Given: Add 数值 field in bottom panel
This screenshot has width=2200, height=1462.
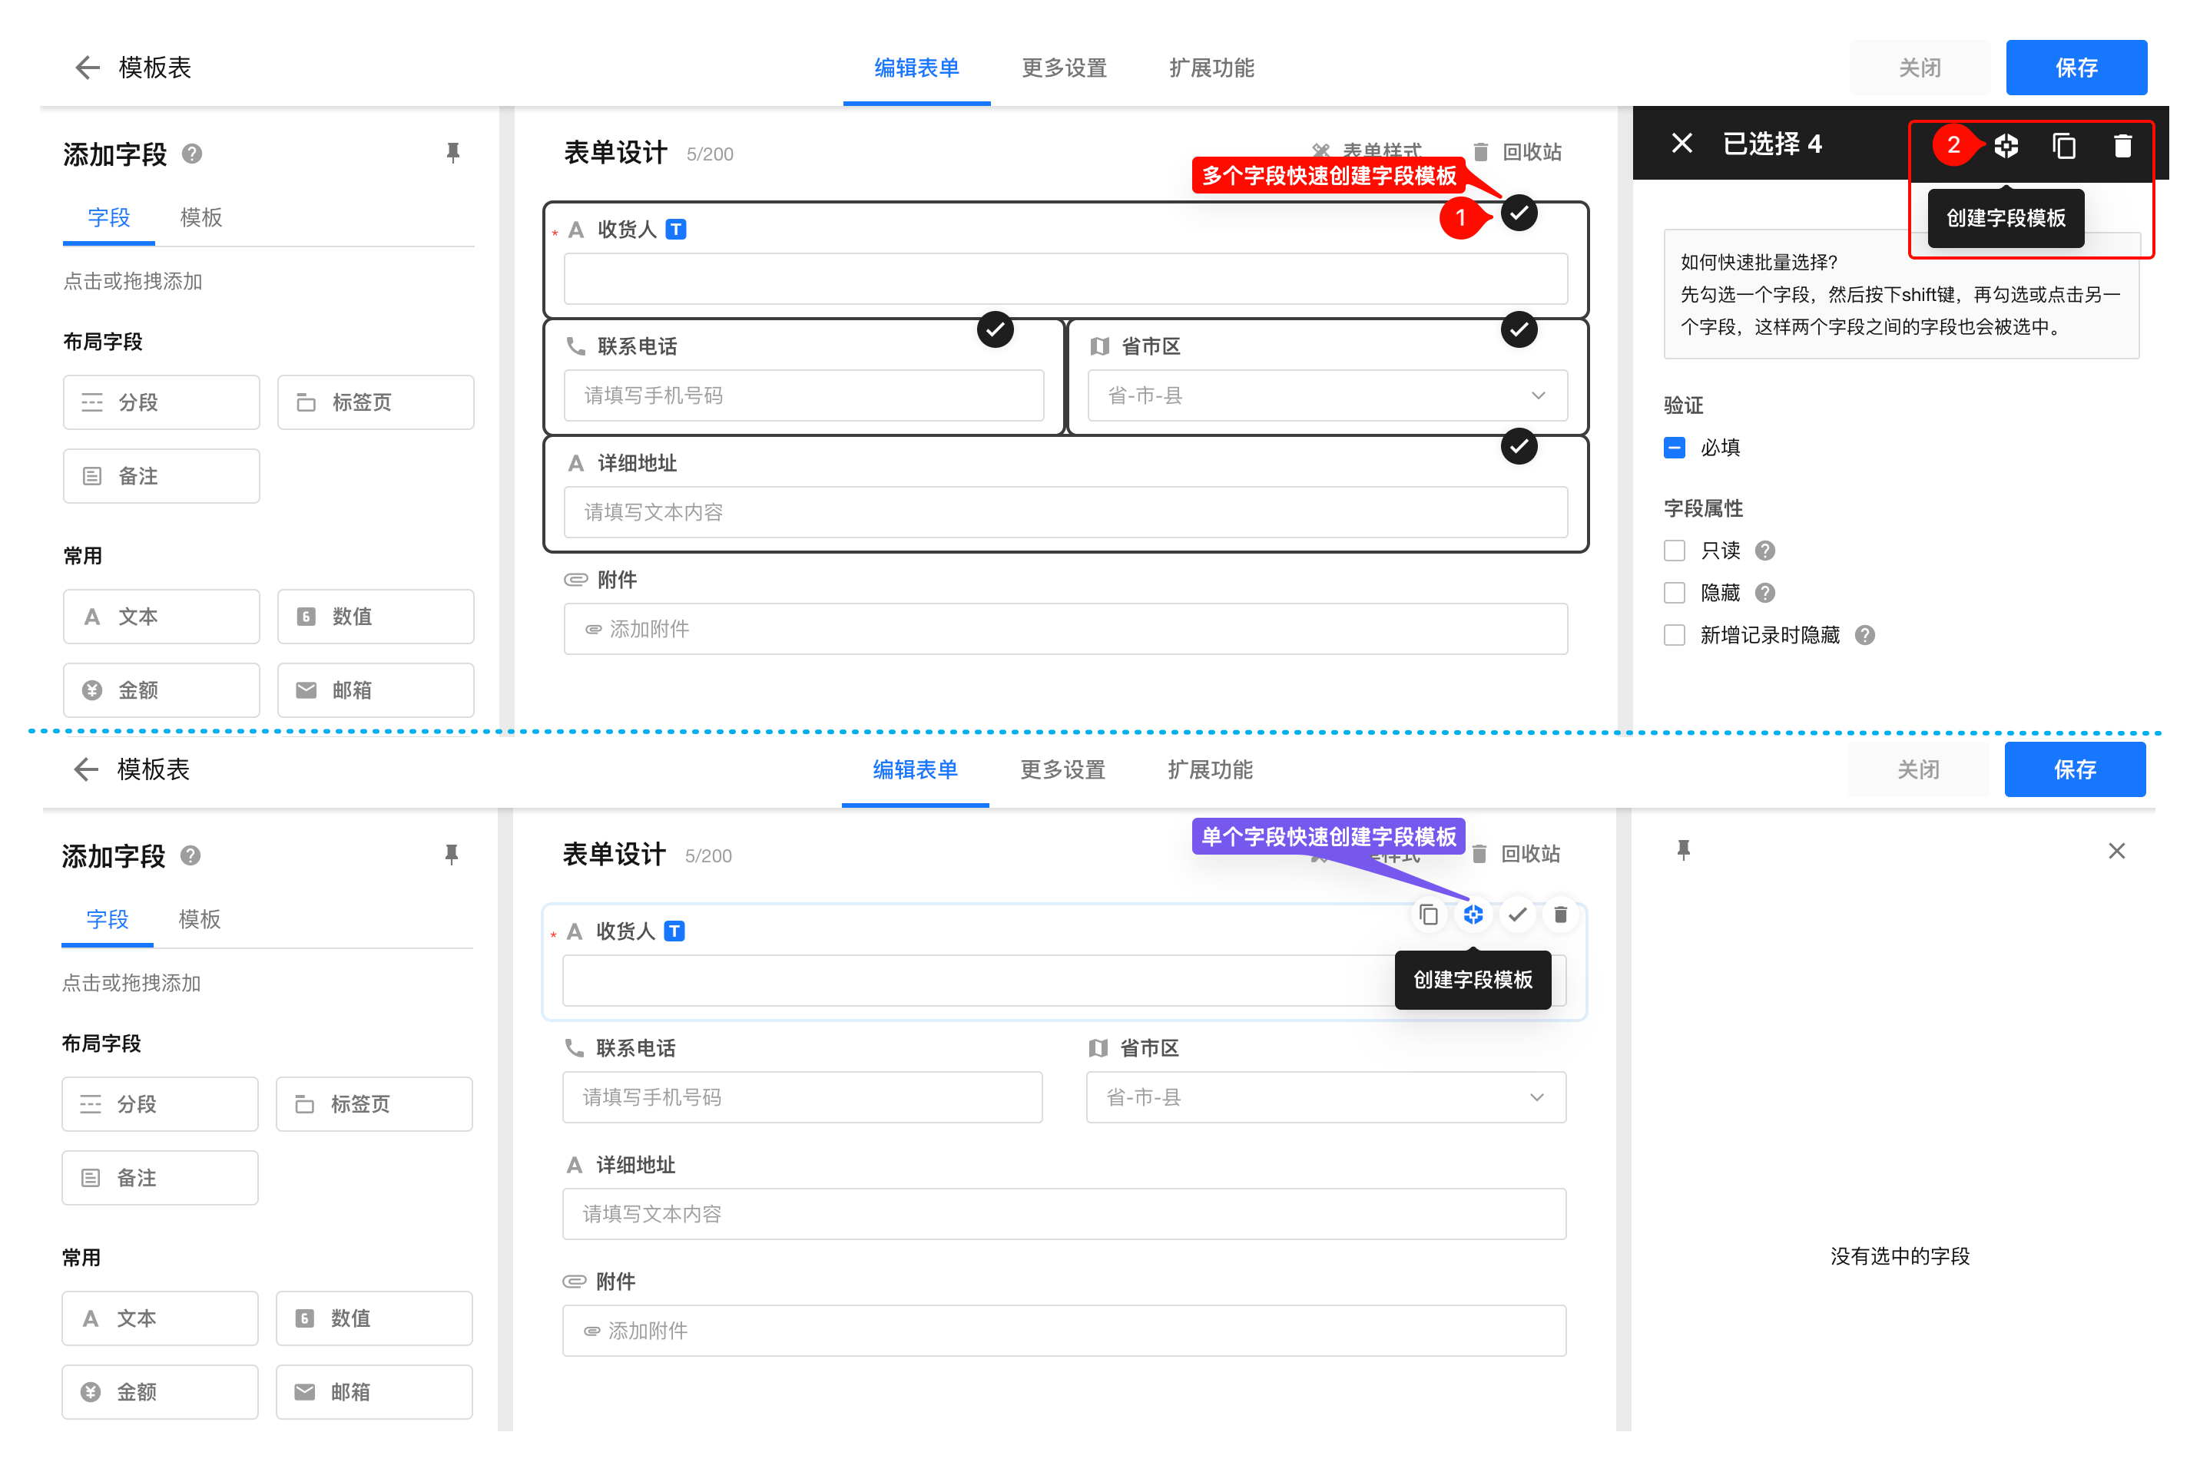Looking at the screenshot, I should pyautogui.click(x=374, y=1318).
